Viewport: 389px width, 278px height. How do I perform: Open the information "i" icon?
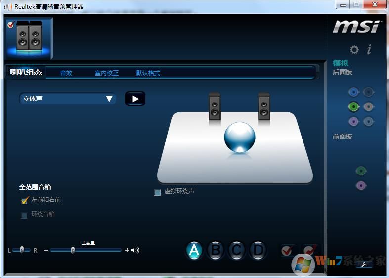[x=369, y=49]
